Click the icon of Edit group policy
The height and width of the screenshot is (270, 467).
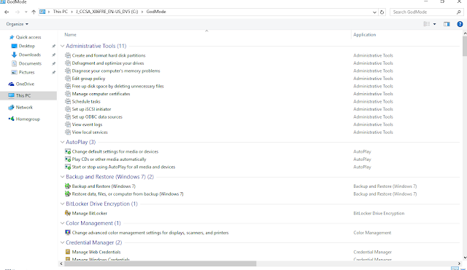point(68,79)
